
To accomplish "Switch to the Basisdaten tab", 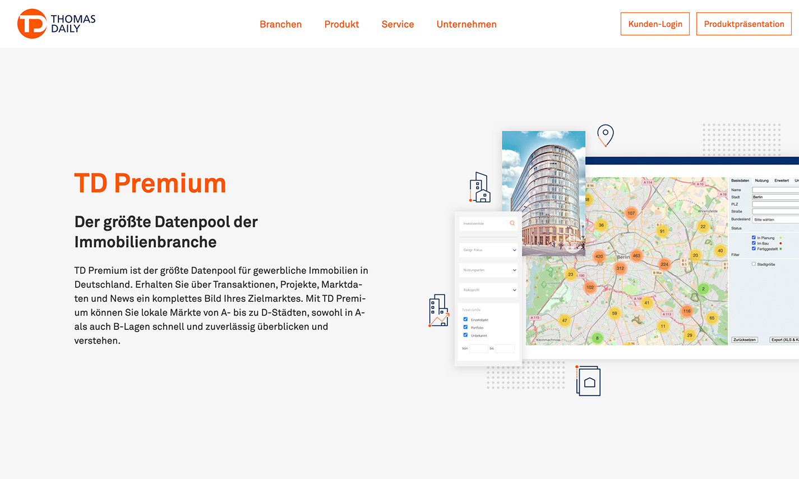I will [740, 181].
